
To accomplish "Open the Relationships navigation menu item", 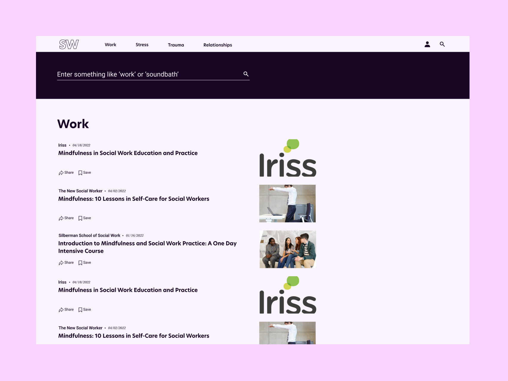I will [218, 45].
